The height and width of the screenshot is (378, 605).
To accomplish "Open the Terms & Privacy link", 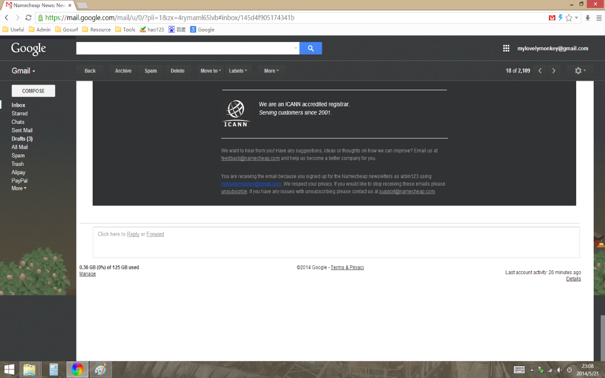I will pos(347,267).
